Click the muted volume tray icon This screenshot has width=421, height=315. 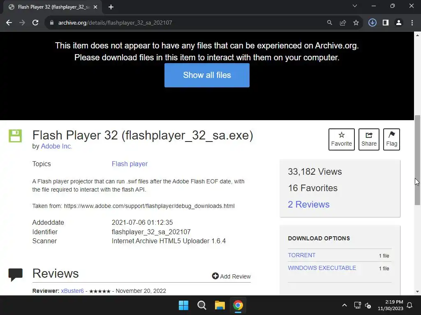368,305
